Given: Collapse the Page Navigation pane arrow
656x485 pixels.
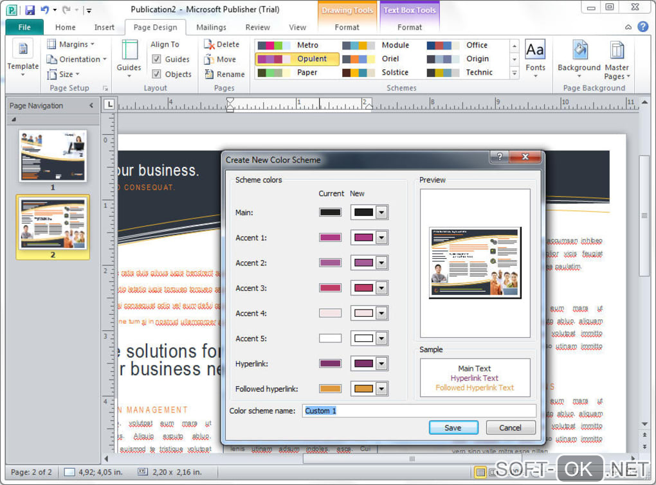Looking at the screenshot, I should [91, 106].
